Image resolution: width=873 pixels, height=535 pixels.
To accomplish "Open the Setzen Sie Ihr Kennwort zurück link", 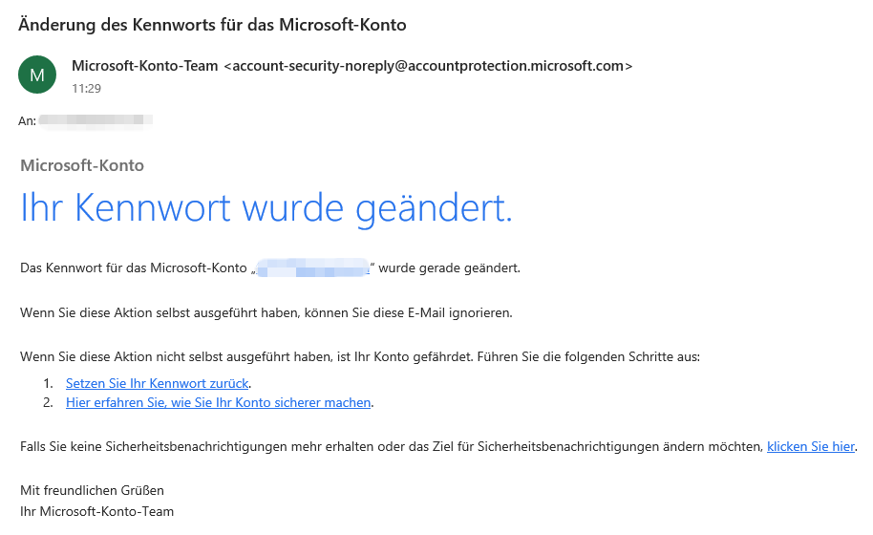I will coord(157,383).
